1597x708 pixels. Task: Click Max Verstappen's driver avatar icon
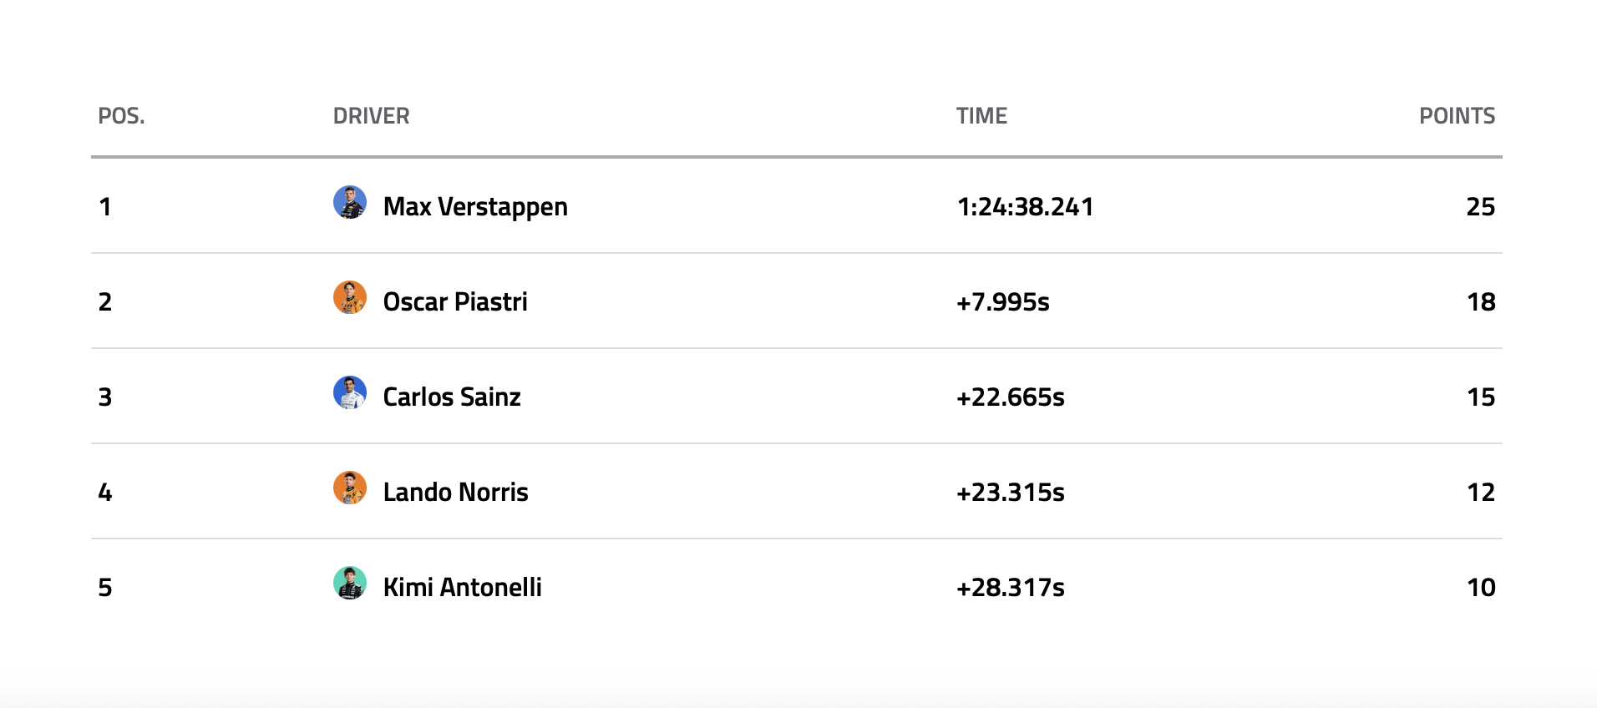350,203
